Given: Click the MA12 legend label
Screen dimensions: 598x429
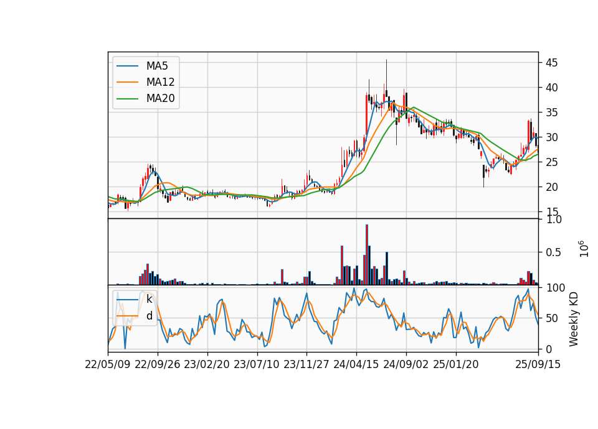Looking at the screenshot, I should (x=160, y=82).
